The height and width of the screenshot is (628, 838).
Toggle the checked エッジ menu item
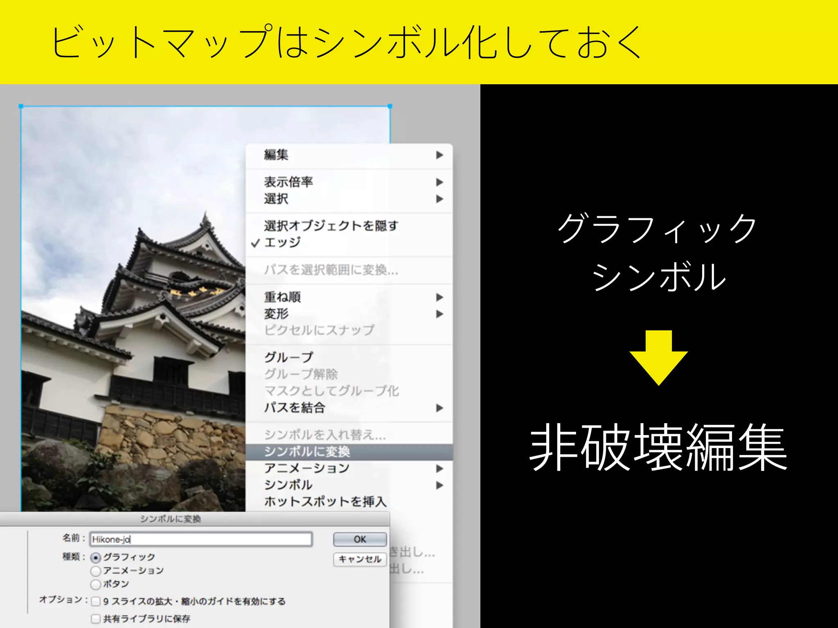[x=349, y=242]
